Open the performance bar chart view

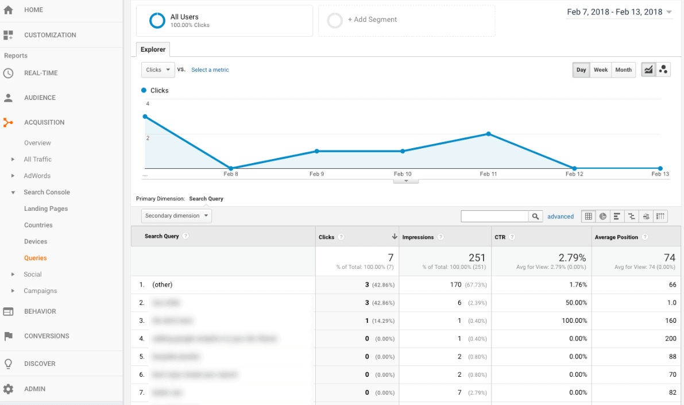tap(617, 216)
